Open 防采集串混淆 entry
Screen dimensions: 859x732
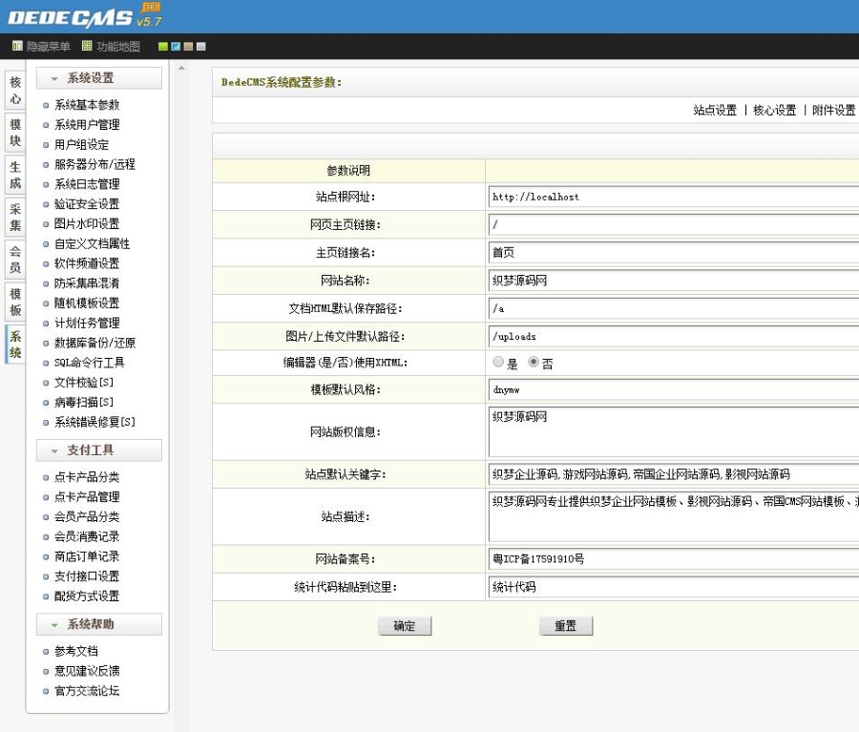[87, 283]
